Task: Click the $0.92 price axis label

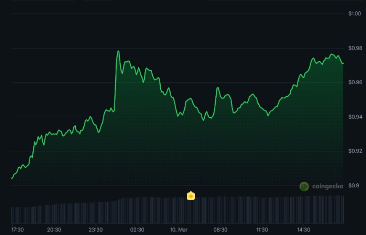Action: point(355,151)
